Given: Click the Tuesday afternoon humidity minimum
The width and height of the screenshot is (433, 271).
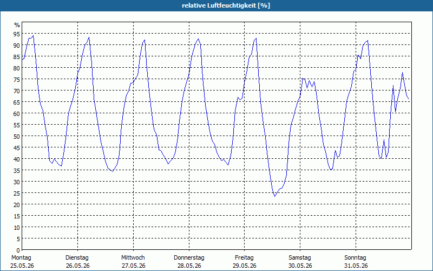Looking at the screenshot, I should coord(113,171).
